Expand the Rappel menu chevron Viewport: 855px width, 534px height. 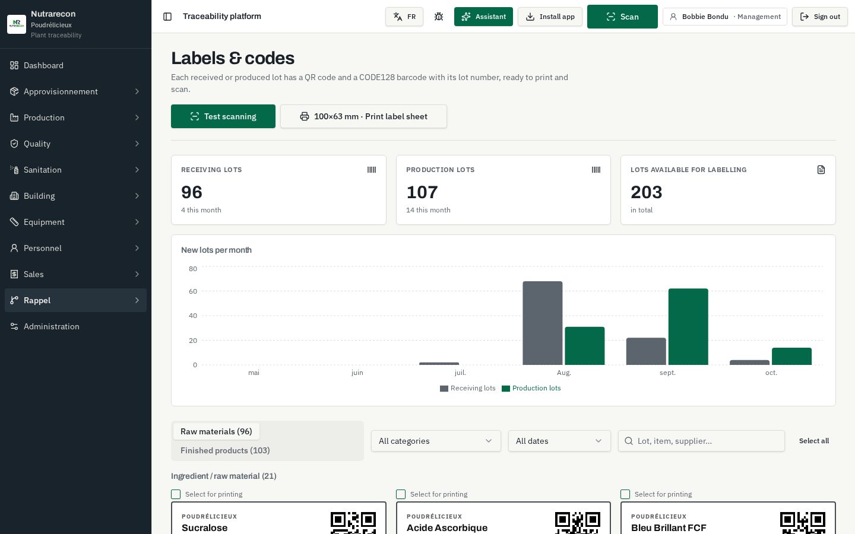coord(137,300)
